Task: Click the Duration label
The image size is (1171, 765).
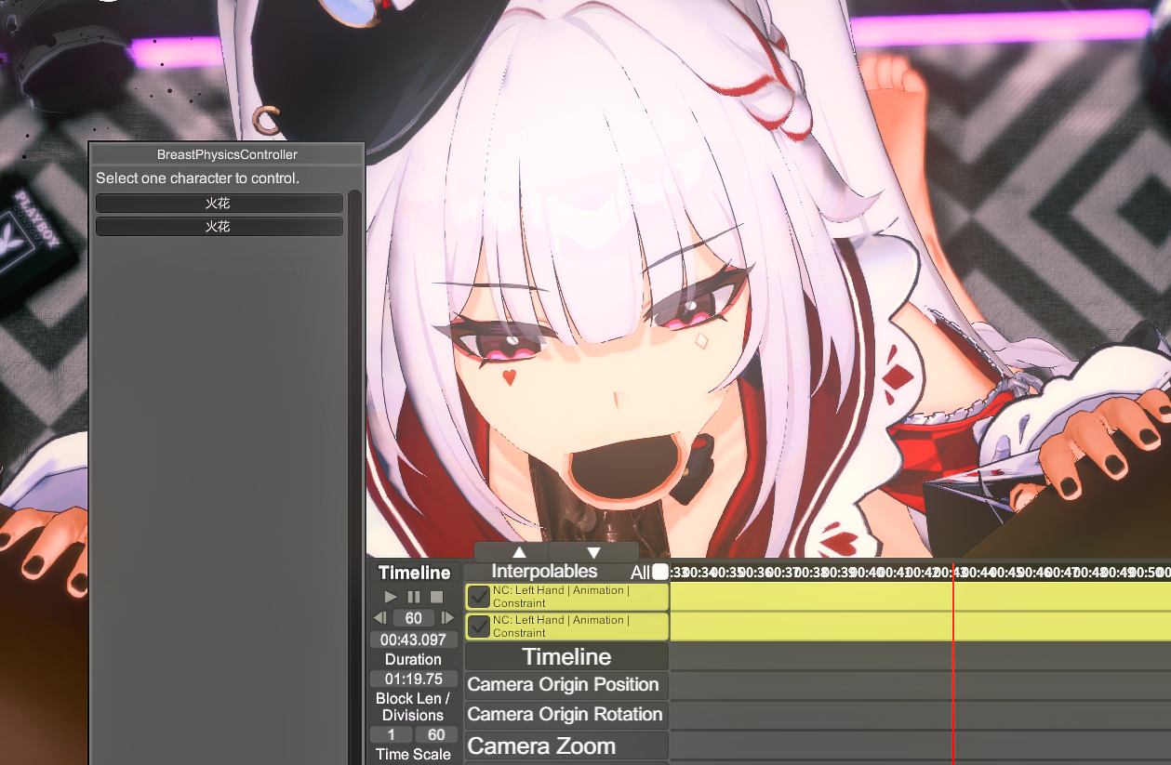Action: 414,659
